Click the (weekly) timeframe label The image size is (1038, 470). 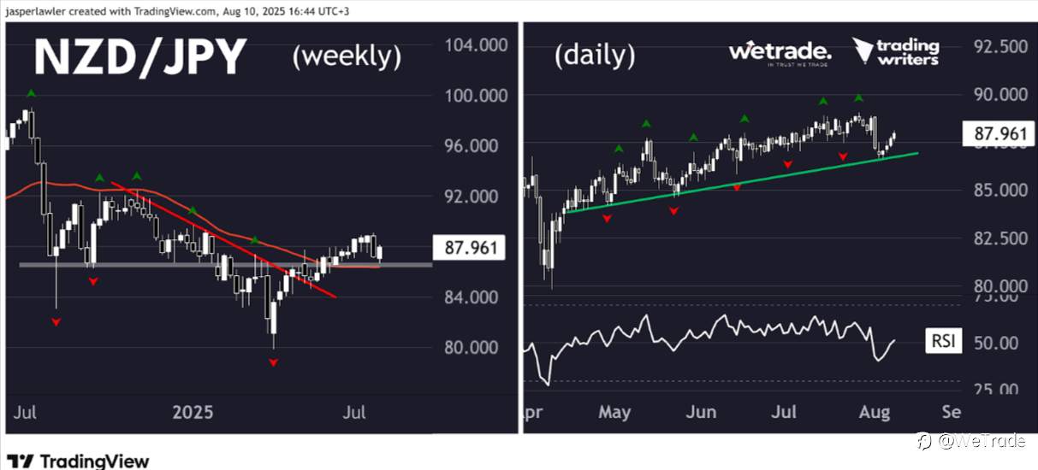click(347, 56)
